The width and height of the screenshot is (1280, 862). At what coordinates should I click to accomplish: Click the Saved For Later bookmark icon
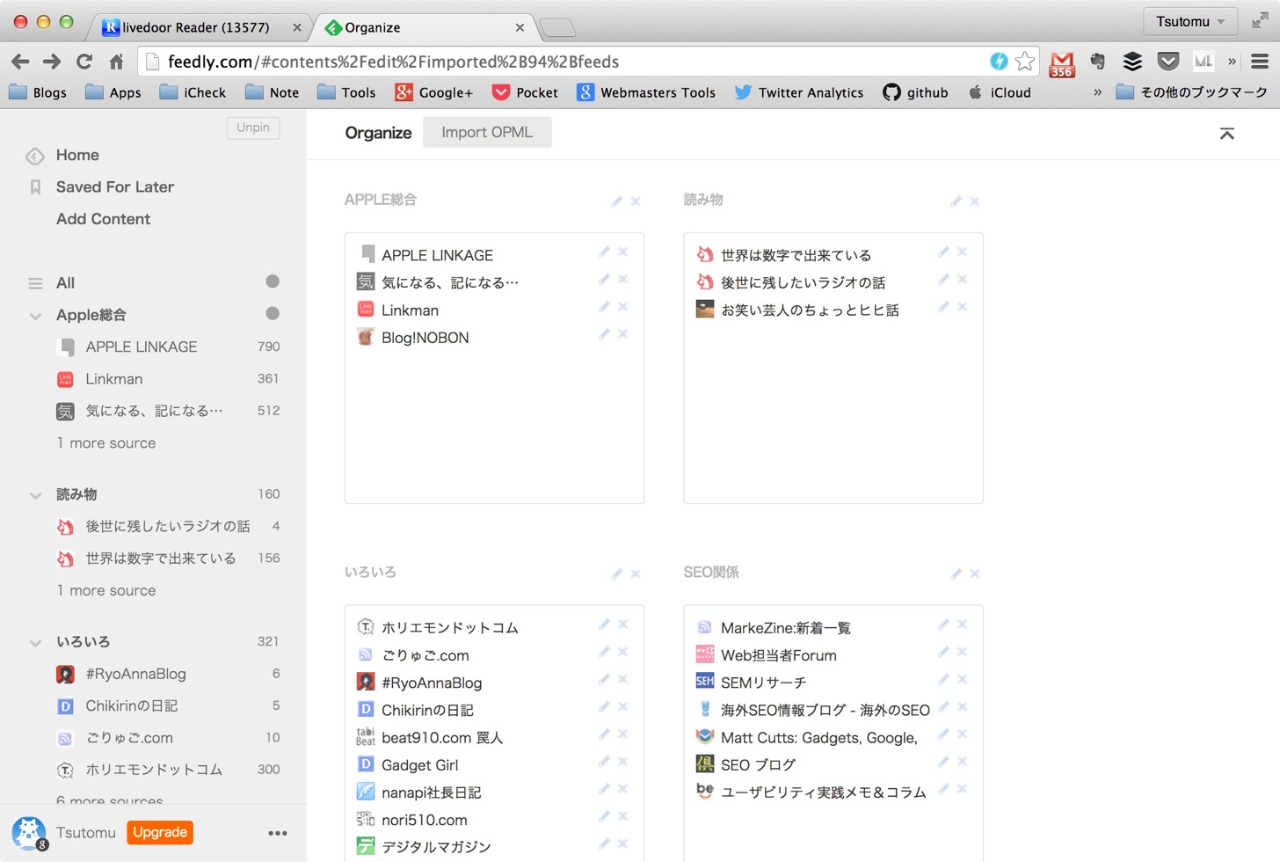click(x=35, y=187)
